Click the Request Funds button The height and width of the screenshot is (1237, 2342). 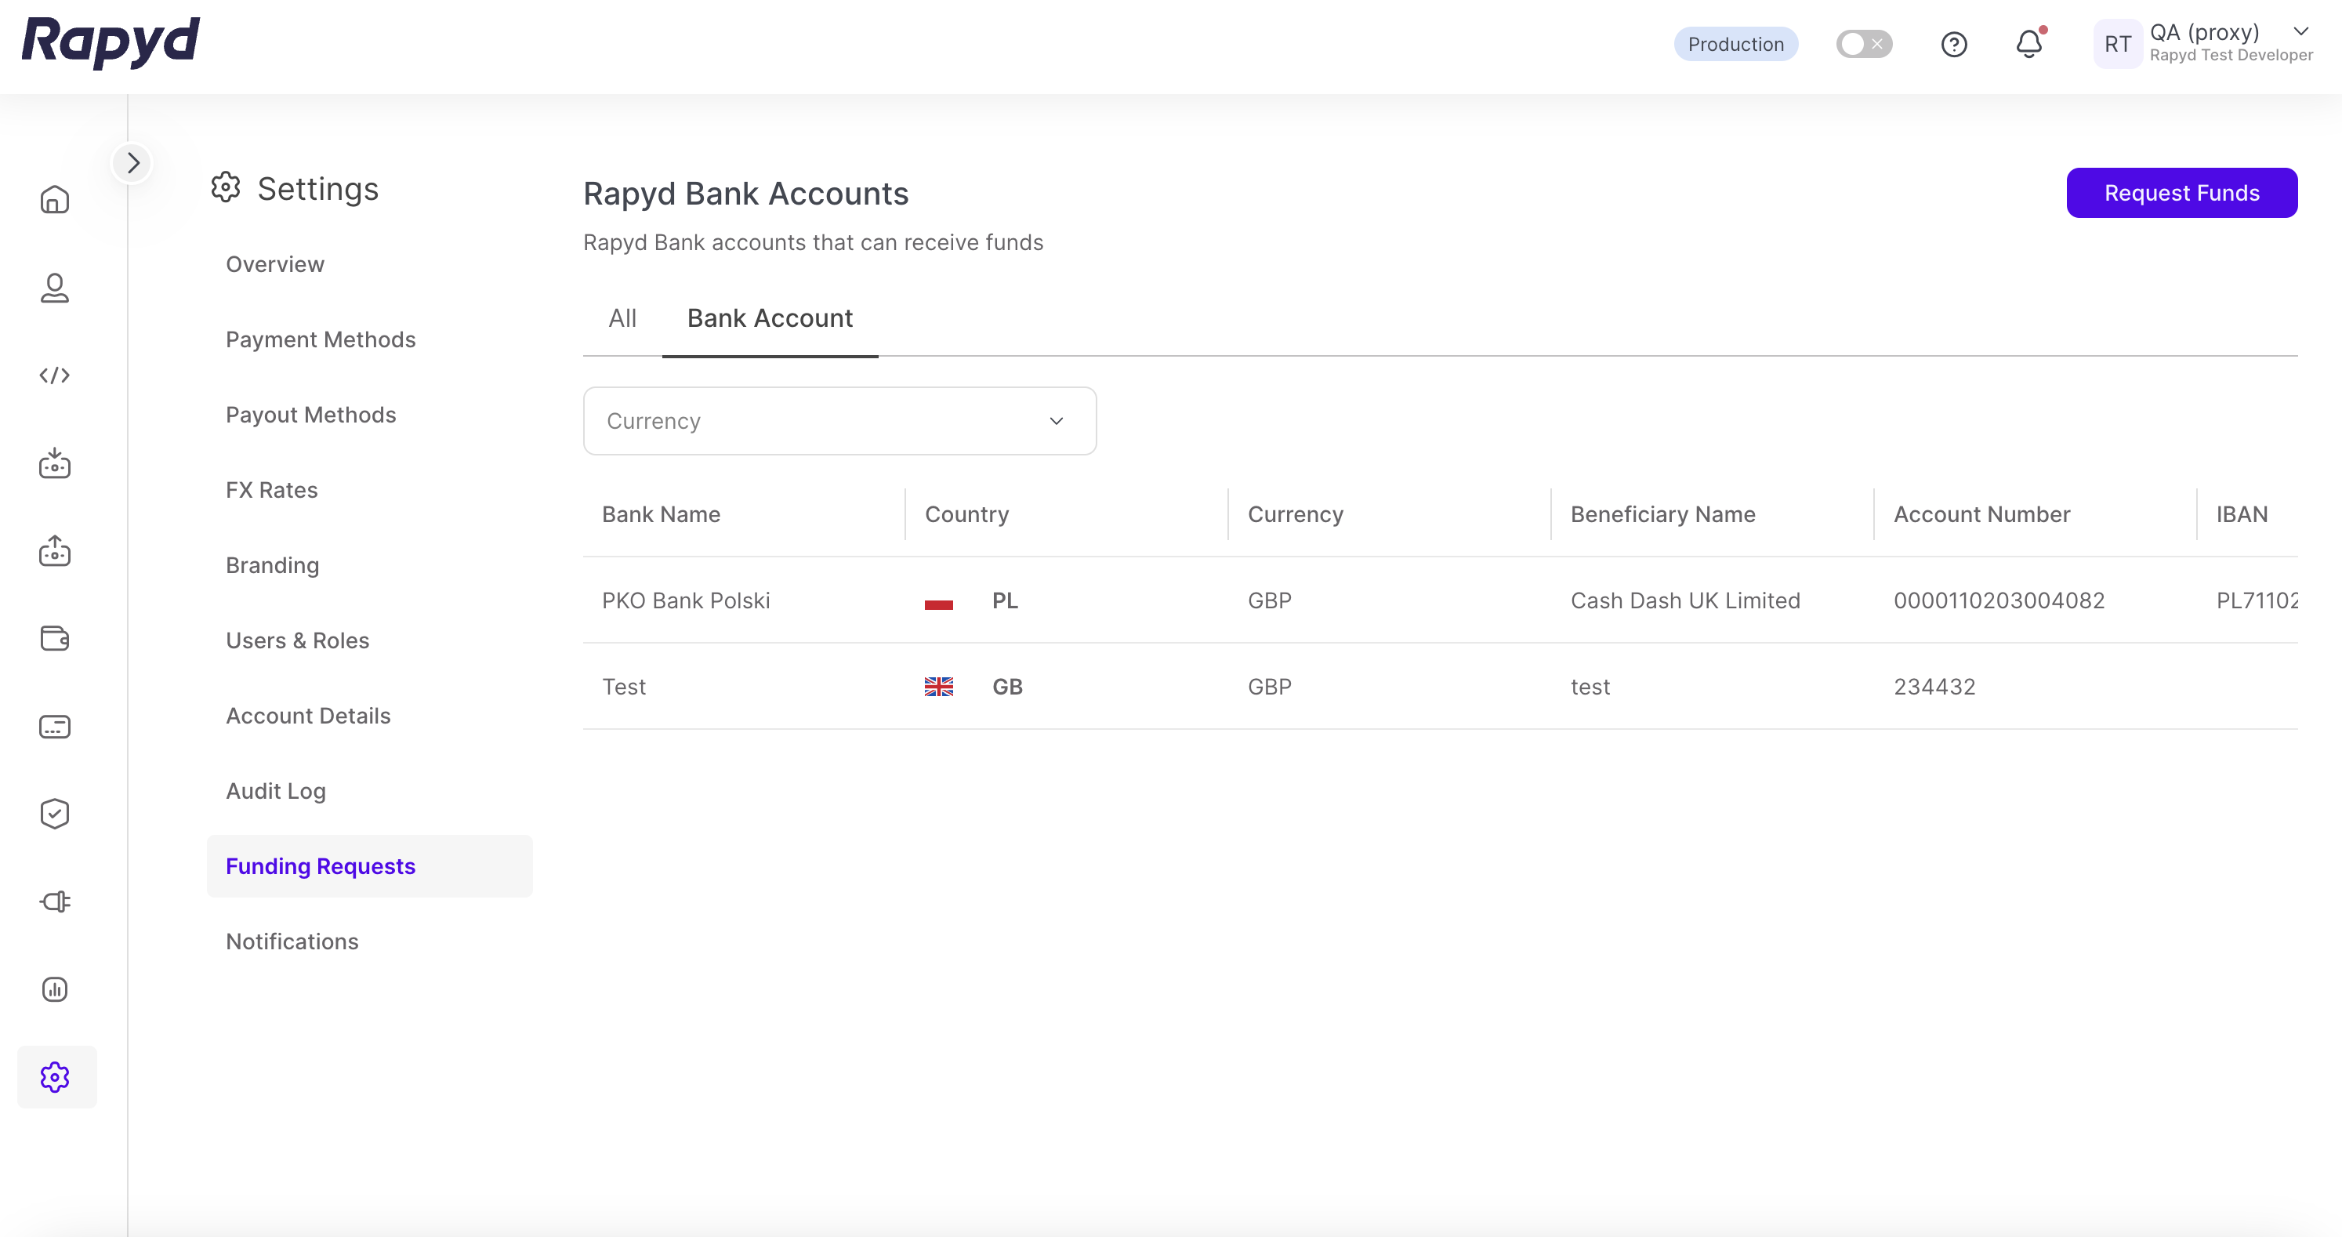(2181, 193)
